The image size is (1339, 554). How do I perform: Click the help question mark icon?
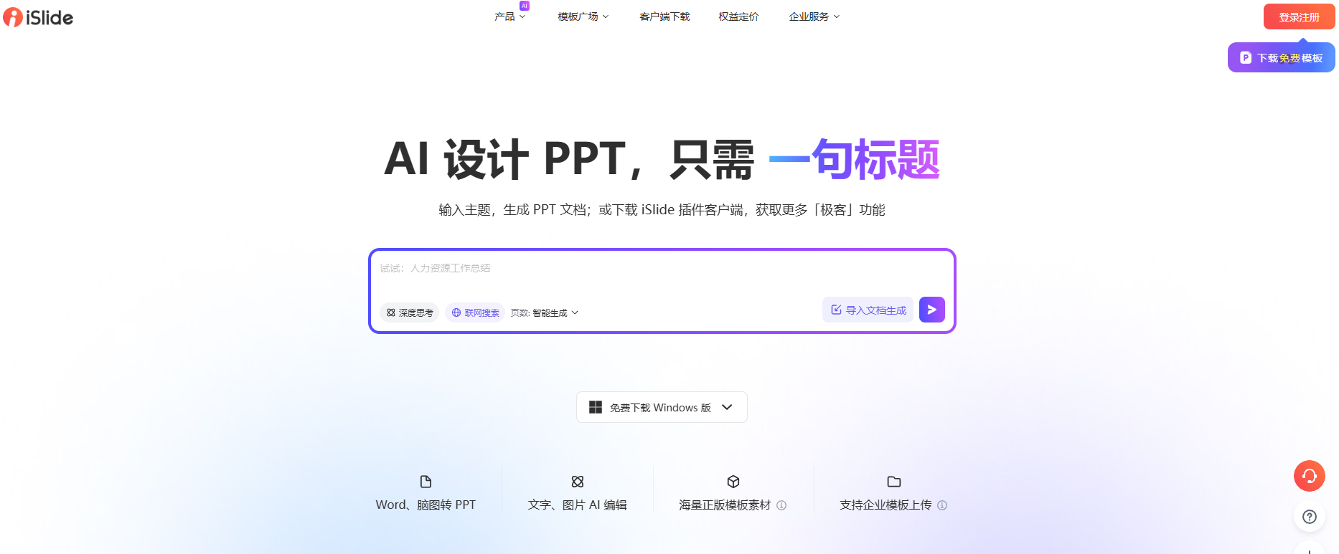1309,517
